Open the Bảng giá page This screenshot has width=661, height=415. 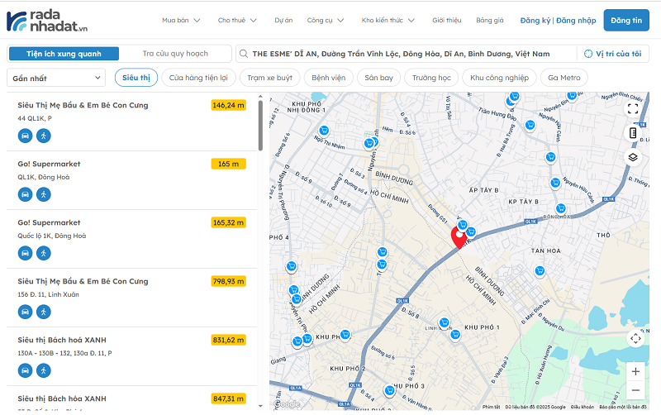pyautogui.click(x=489, y=20)
